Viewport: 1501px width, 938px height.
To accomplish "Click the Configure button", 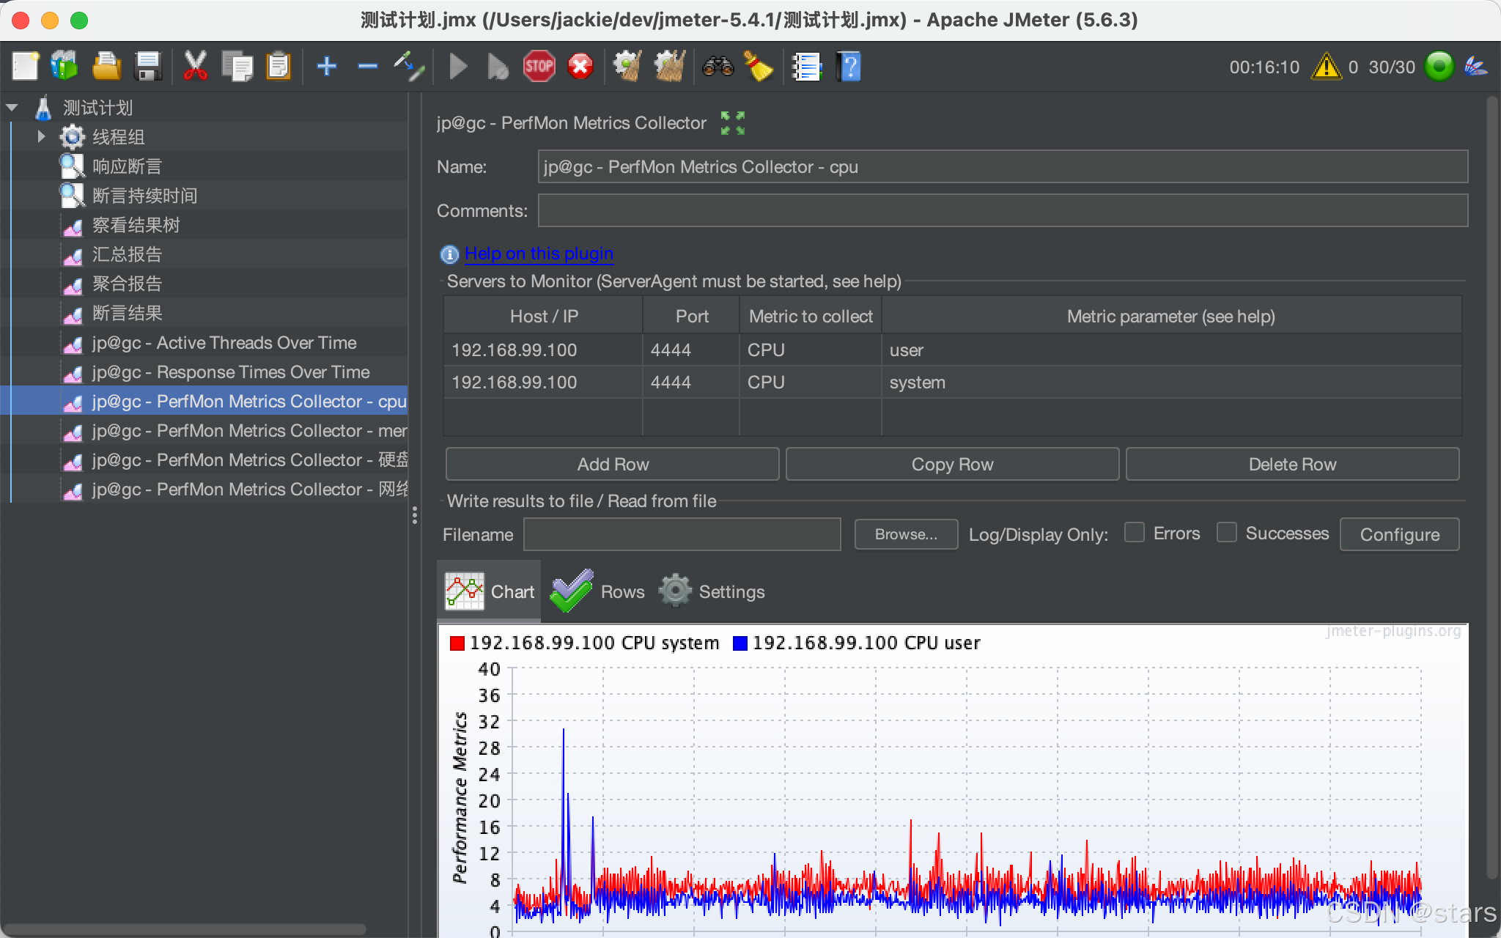I will click(1400, 534).
